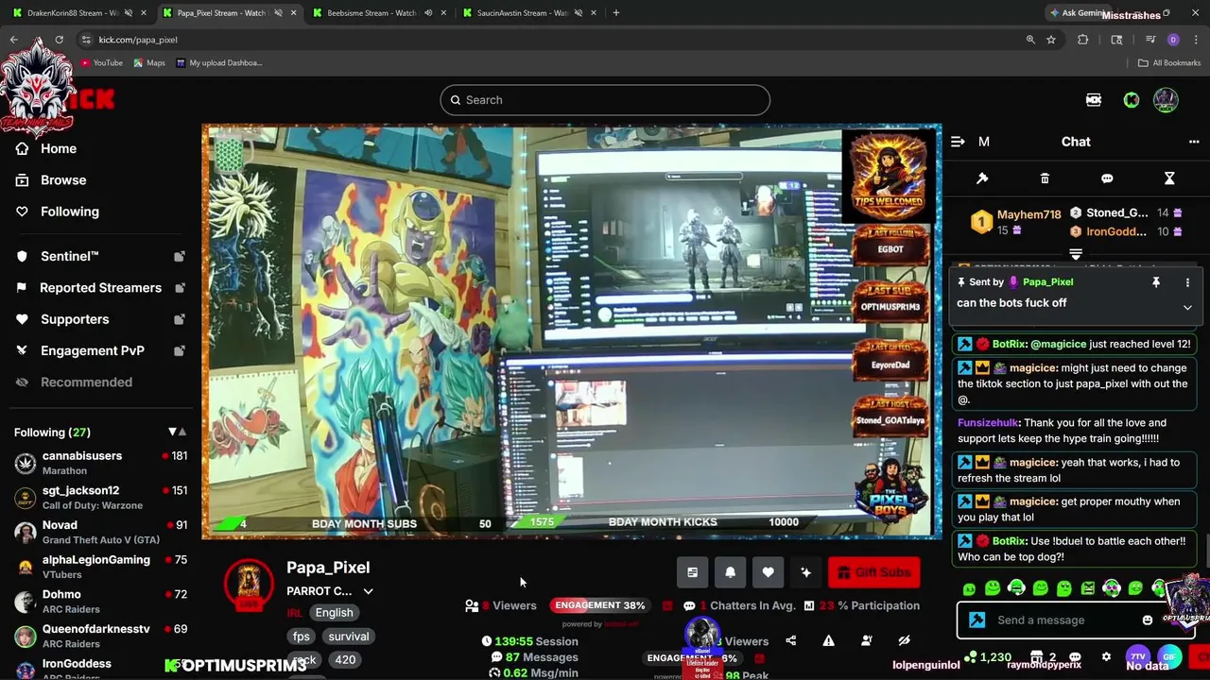Toggle stream notifications bell
This screenshot has width=1210, height=680.
(730, 572)
